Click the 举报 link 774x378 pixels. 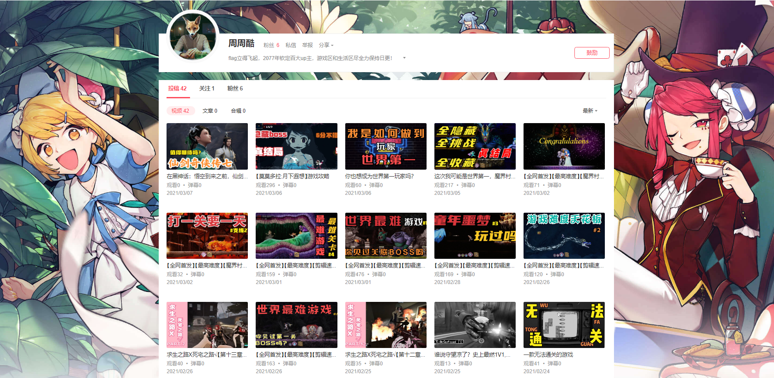pos(307,45)
